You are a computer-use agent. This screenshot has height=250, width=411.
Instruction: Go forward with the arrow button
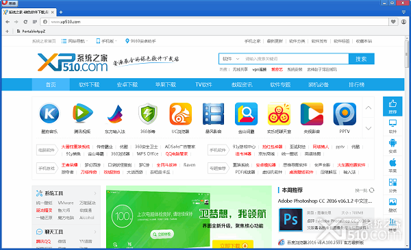tap(16, 22)
